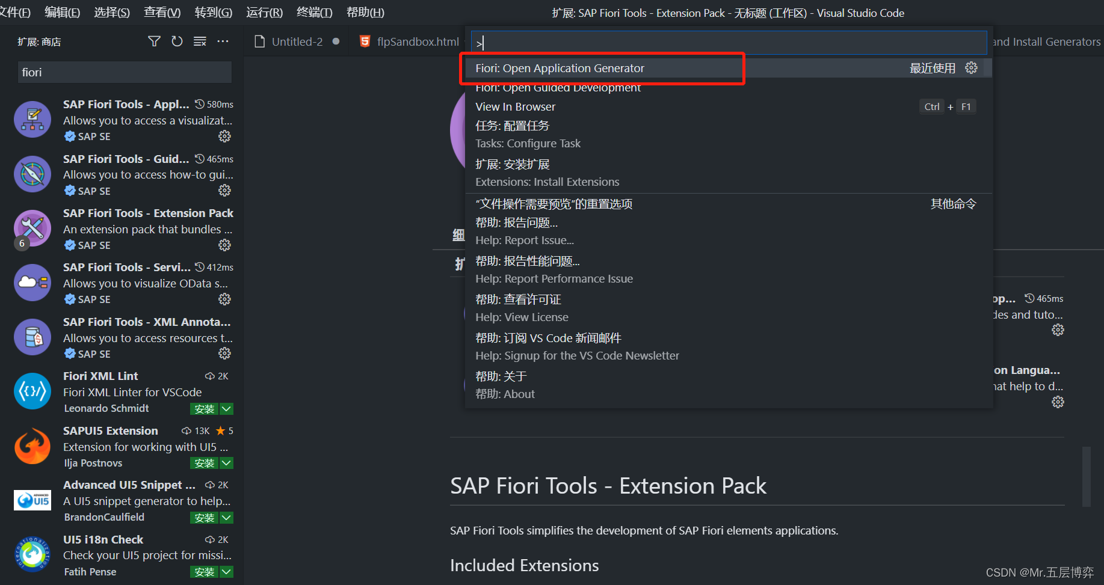Clear extension search results icon
The width and height of the screenshot is (1104, 585).
200,41
